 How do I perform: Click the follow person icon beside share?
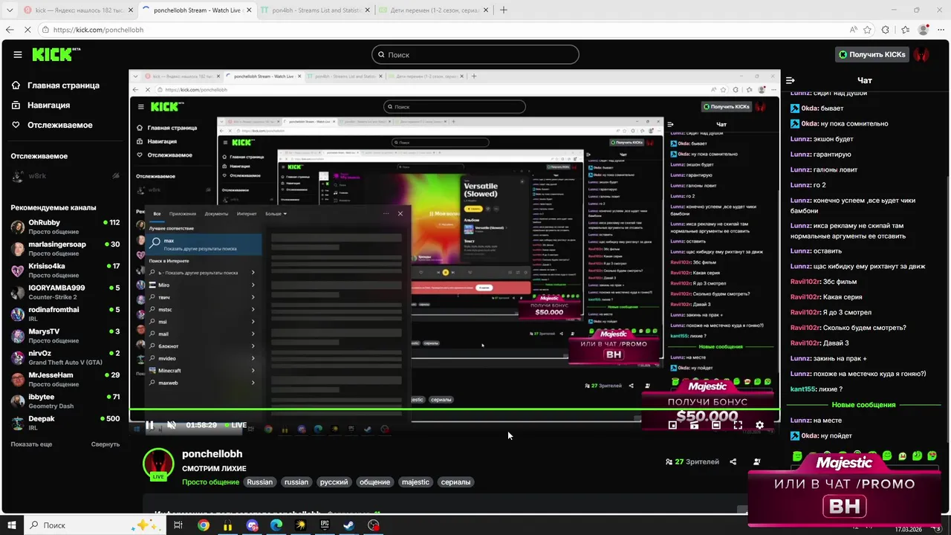pyautogui.click(x=756, y=461)
